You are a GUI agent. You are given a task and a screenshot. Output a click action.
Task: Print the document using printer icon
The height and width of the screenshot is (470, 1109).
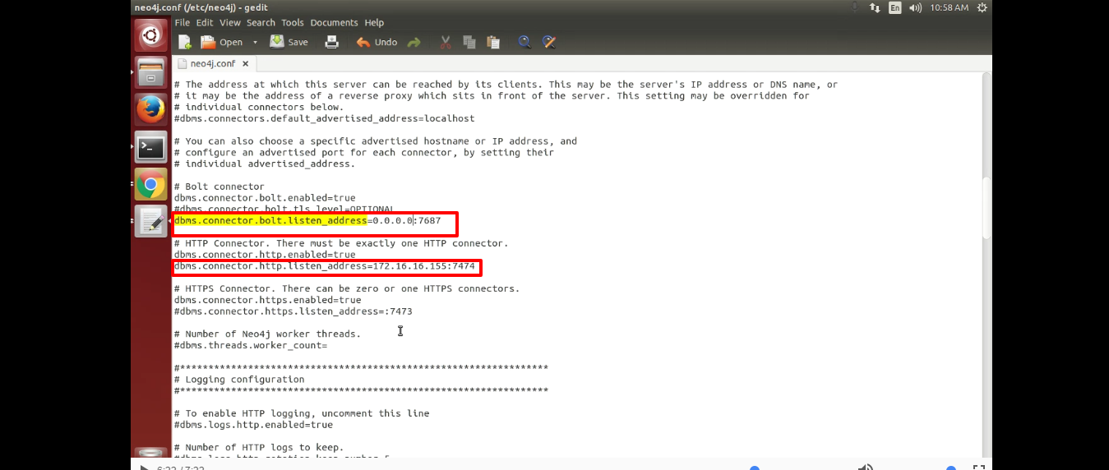[x=332, y=42]
